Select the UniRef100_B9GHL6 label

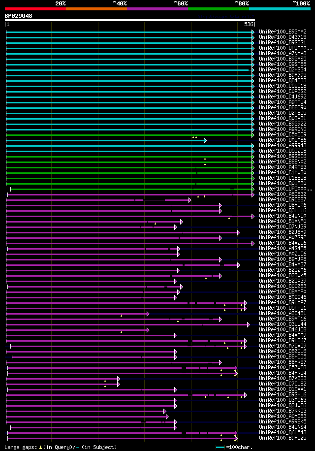(x=283, y=395)
